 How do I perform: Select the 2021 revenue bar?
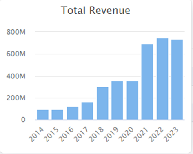point(147,82)
